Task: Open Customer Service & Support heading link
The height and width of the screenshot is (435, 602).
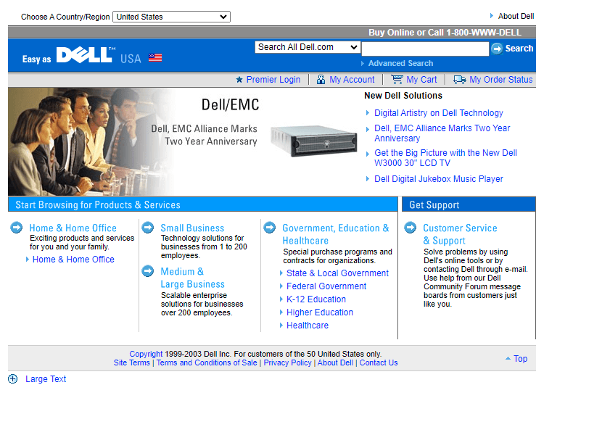Action: click(x=460, y=234)
